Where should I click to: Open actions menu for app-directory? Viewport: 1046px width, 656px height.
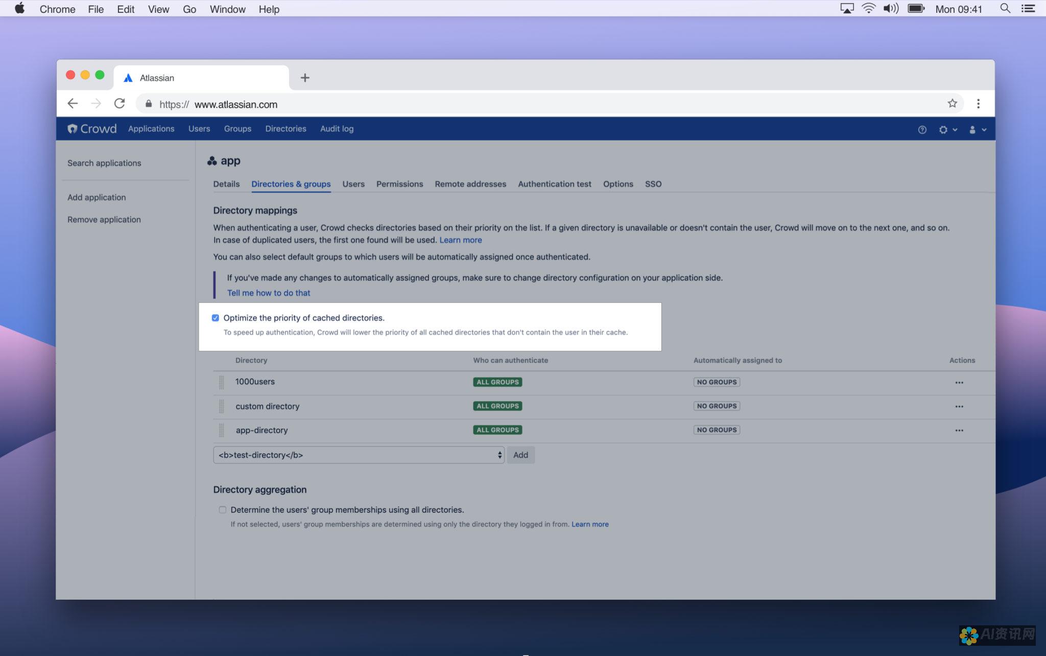958,429
